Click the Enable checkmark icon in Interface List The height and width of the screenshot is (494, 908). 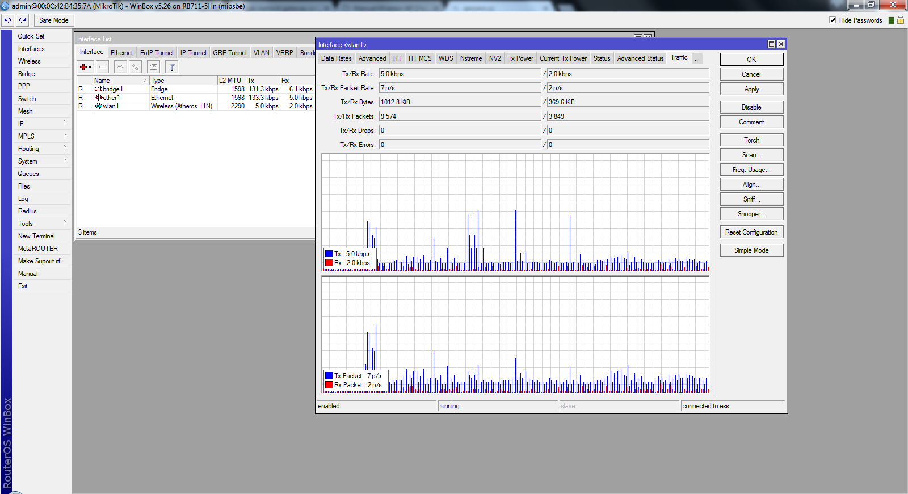(x=120, y=67)
